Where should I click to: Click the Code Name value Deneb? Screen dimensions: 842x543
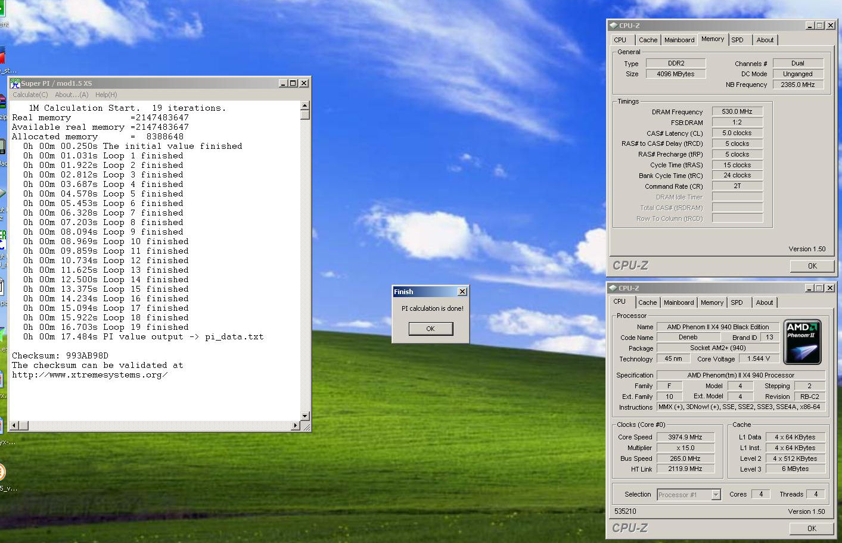[688, 337]
